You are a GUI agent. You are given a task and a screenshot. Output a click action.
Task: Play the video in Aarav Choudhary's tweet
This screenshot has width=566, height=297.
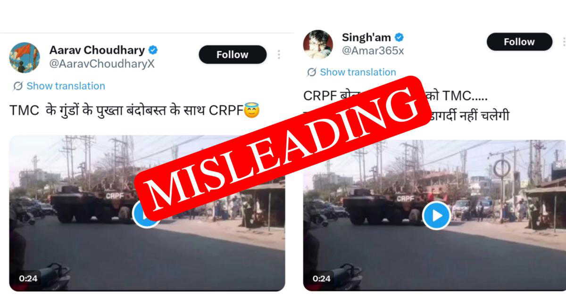(146, 214)
